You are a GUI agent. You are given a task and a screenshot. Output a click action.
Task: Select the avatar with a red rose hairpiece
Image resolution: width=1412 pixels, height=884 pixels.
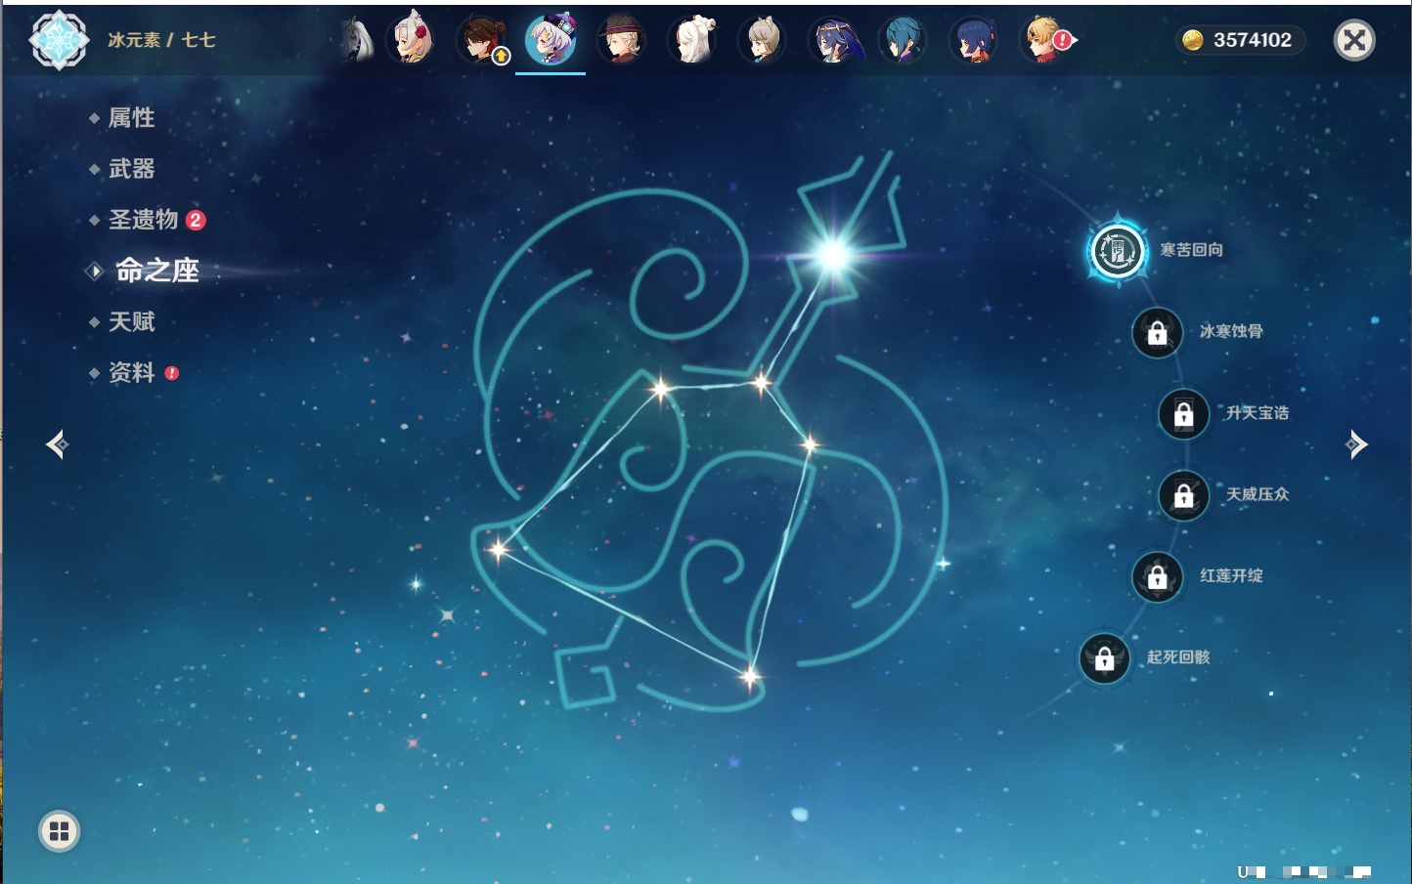point(411,40)
